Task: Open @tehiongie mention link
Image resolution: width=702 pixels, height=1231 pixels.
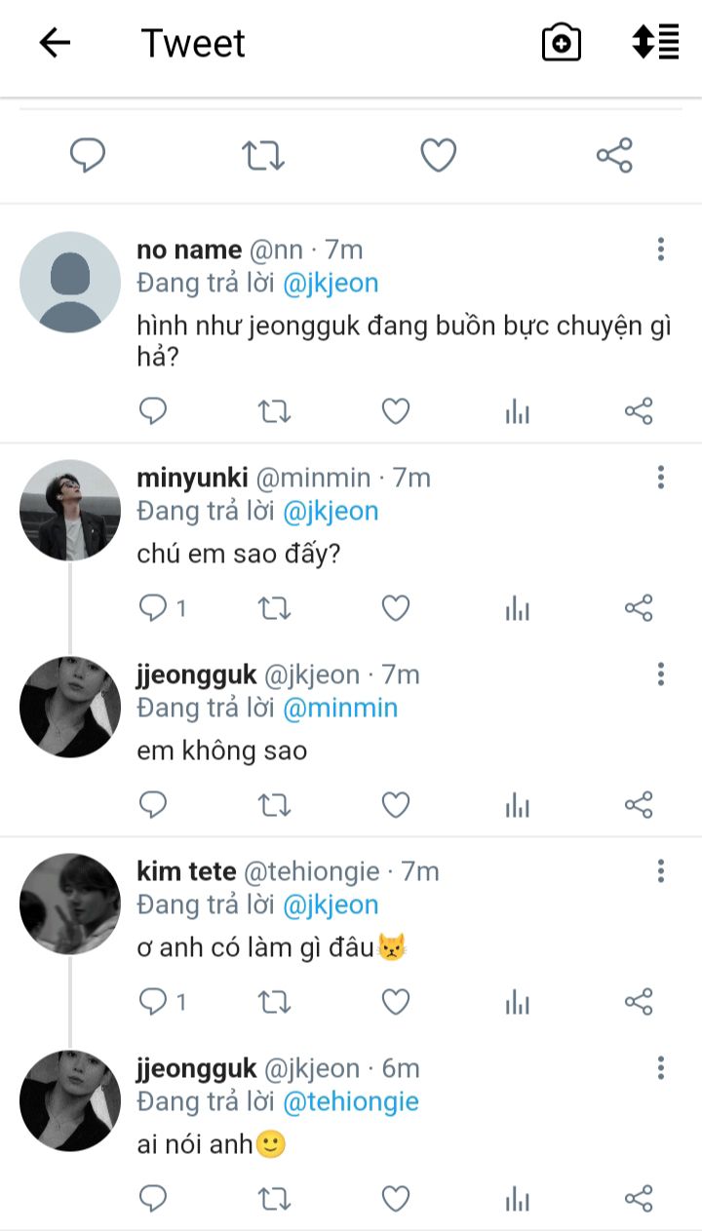Action: 350,1102
